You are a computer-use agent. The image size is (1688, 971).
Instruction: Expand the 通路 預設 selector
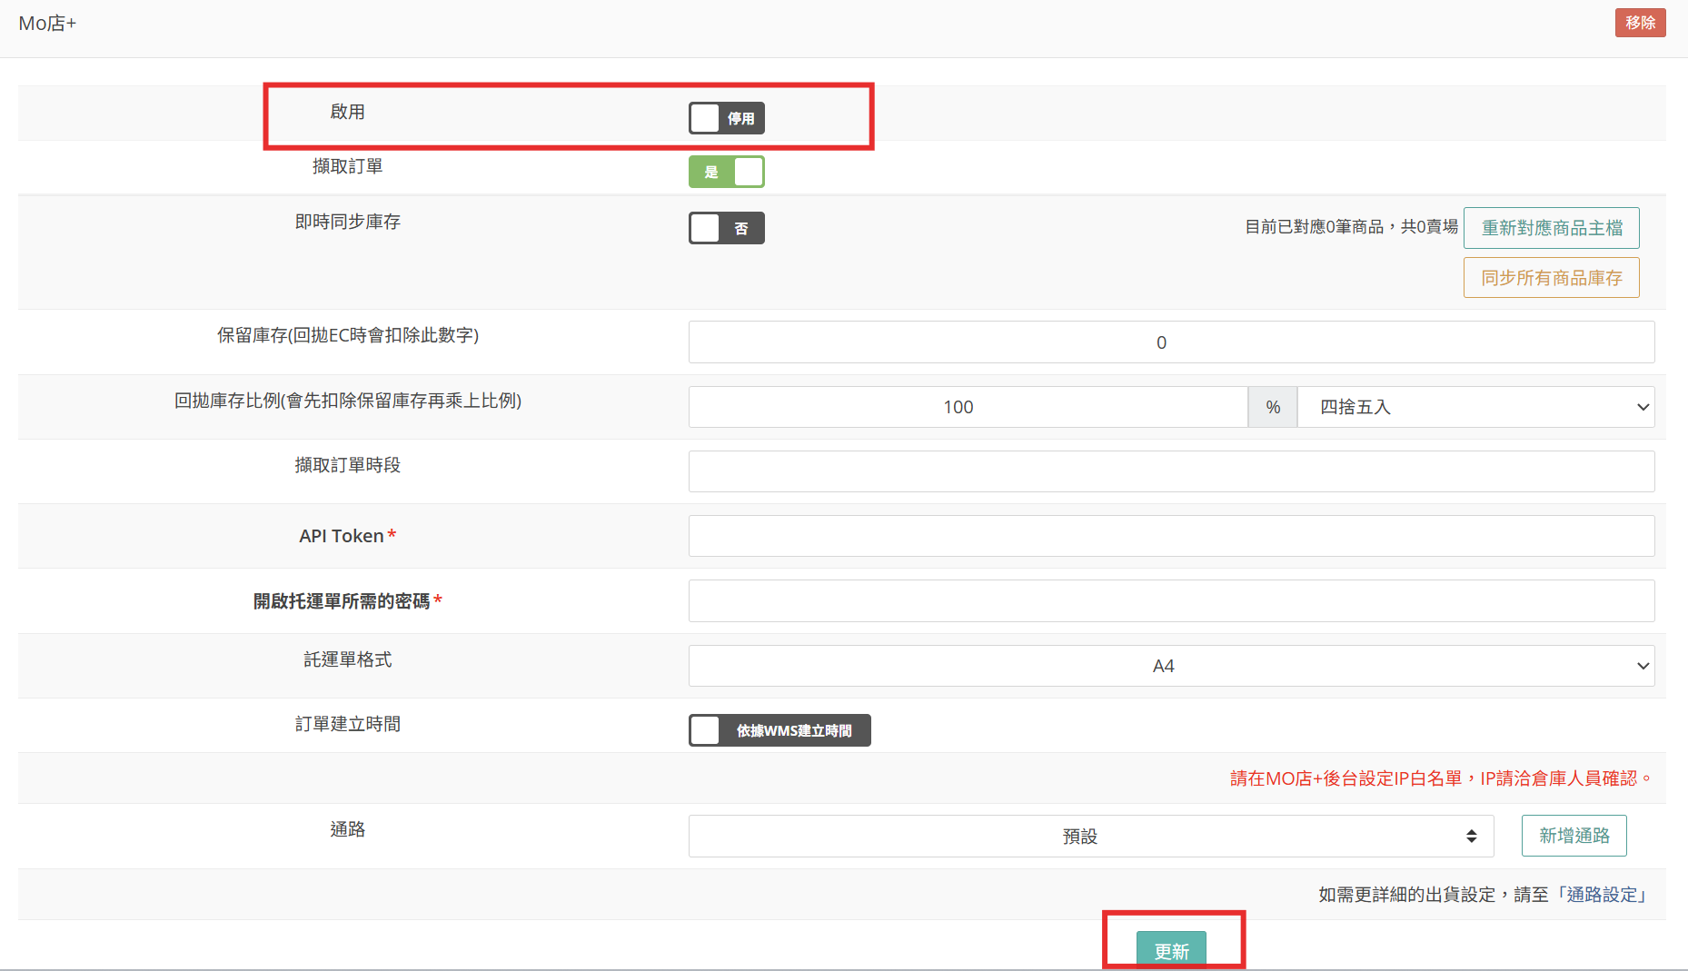coord(1090,836)
